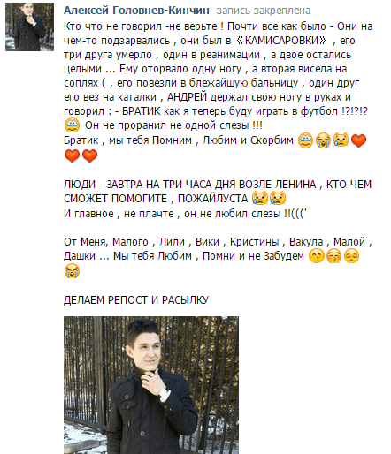Click the first heart on the two-hearts line
The width and height of the screenshot is (391, 454).
tap(72, 155)
